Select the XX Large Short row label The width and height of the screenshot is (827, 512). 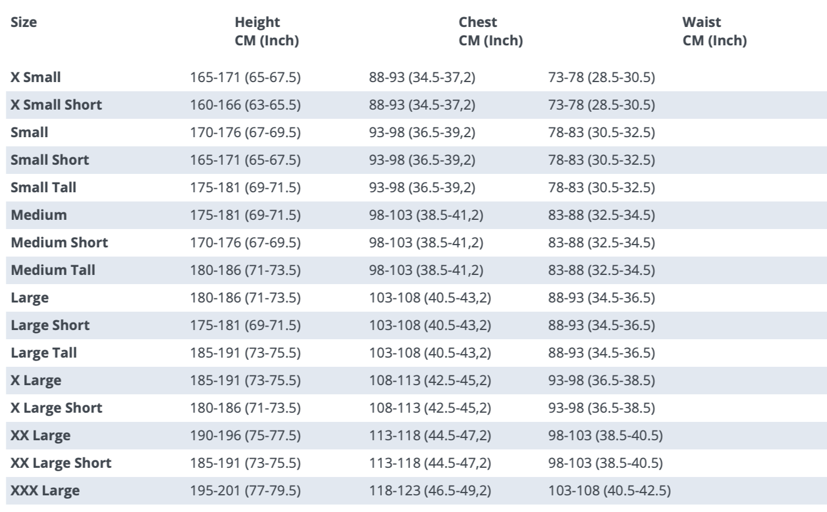point(61,463)
